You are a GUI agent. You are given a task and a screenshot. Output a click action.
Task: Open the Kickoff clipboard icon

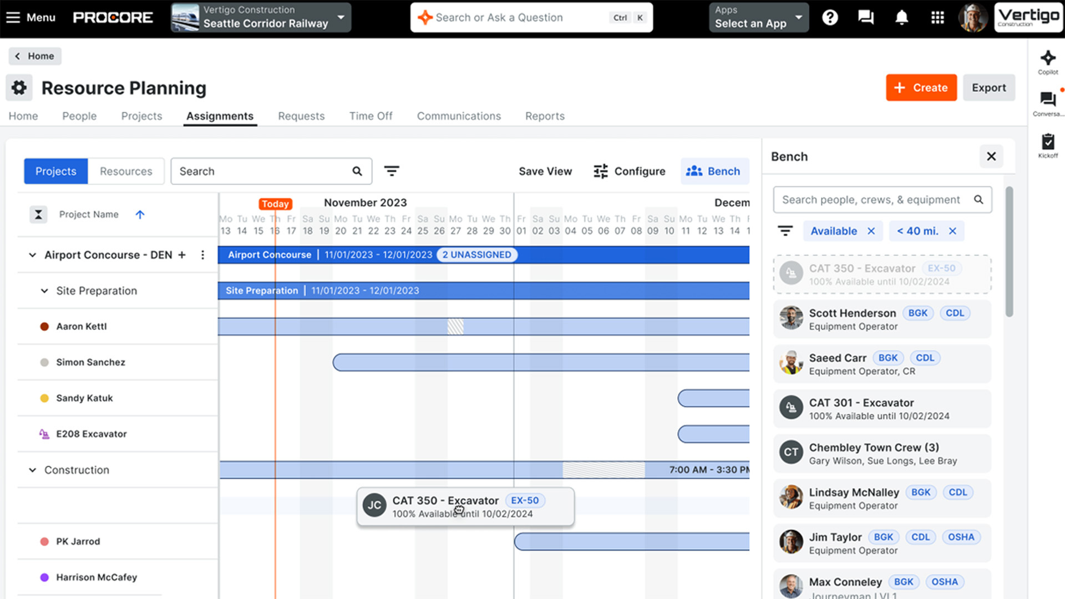1048,143
